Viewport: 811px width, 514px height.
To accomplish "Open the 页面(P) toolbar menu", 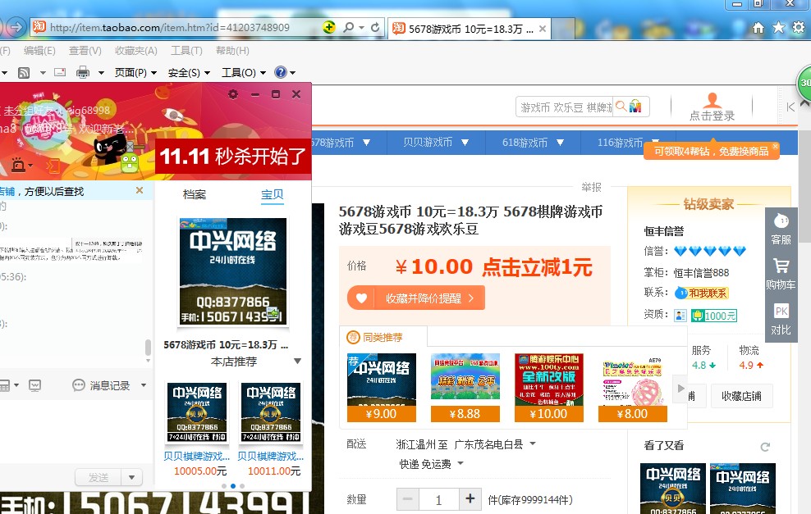I will coord(135,72).
